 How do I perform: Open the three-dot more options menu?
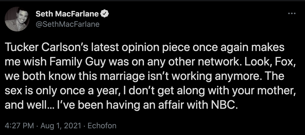tap(292, 14)
